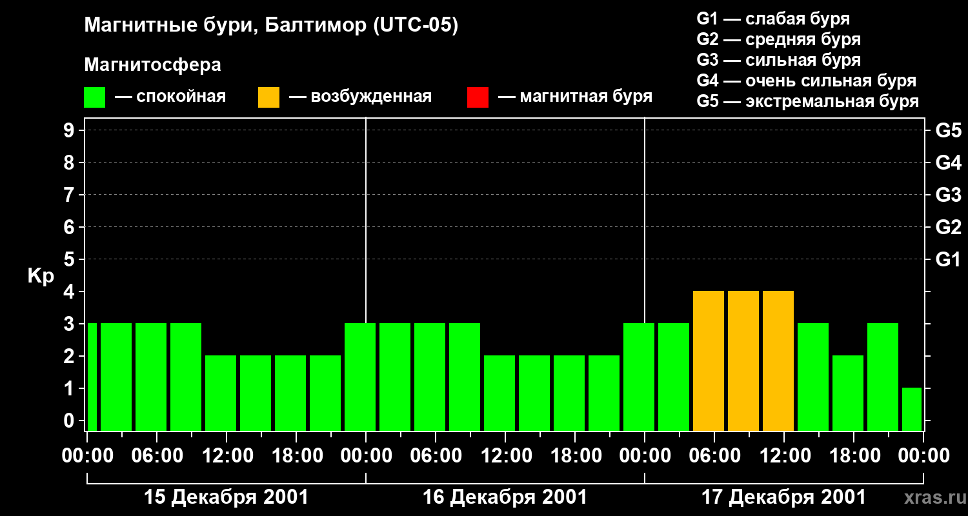
Task: Click the 'Магнитосфера' legend heading
Action: (x=152, y=65)
